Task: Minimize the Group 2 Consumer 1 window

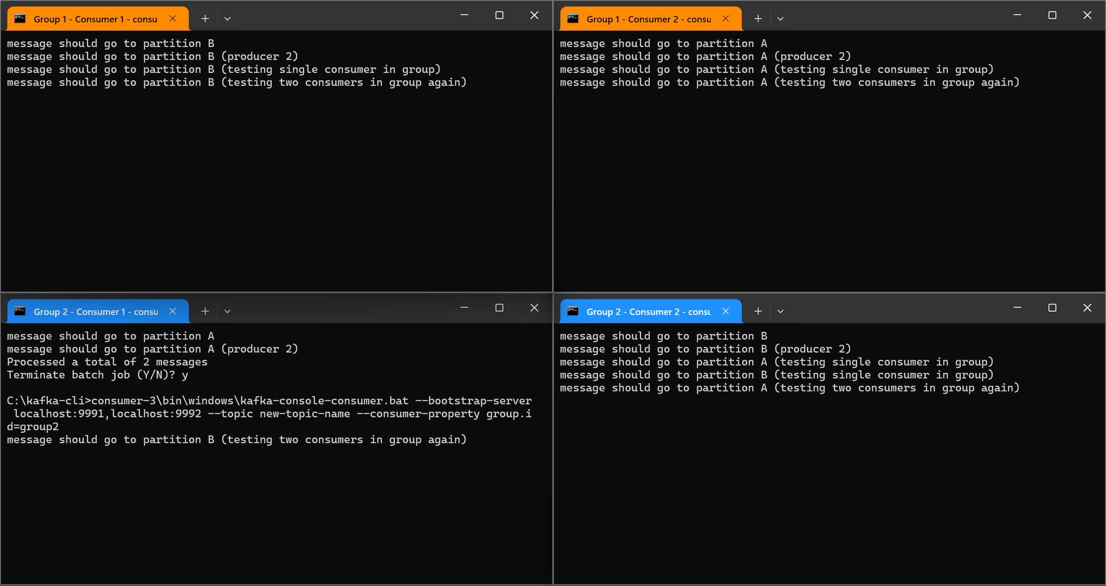Action: [x=464, y=308]
